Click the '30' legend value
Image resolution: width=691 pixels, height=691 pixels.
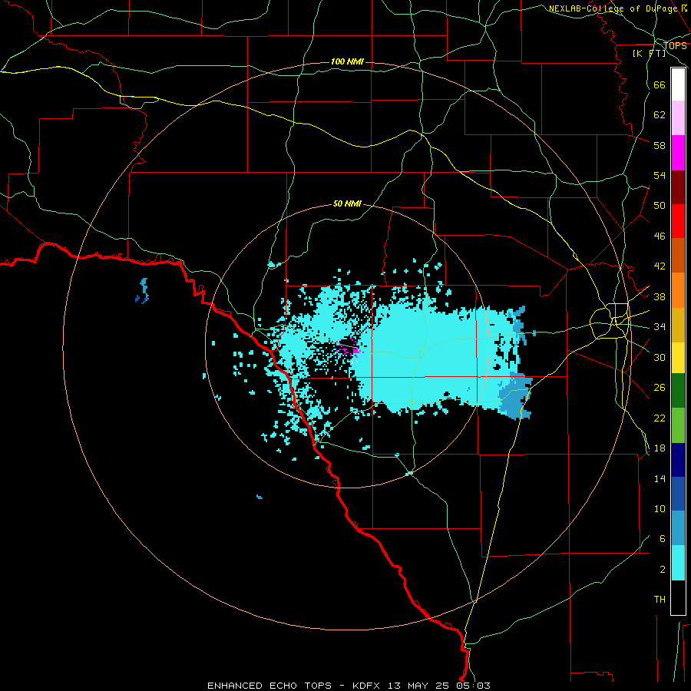click(660, 357)
